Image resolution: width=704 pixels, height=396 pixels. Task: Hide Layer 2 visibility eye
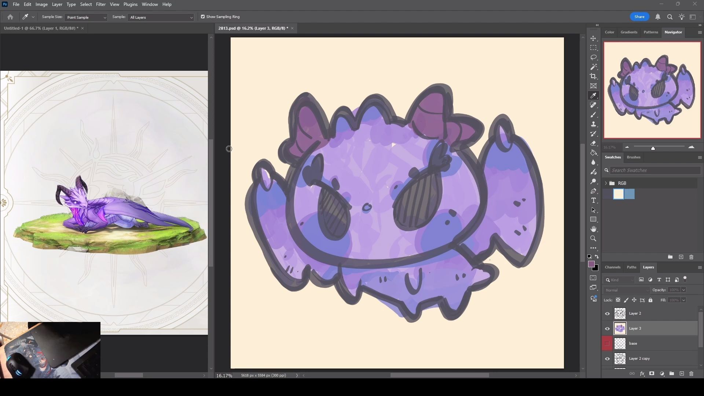(607, 313)
